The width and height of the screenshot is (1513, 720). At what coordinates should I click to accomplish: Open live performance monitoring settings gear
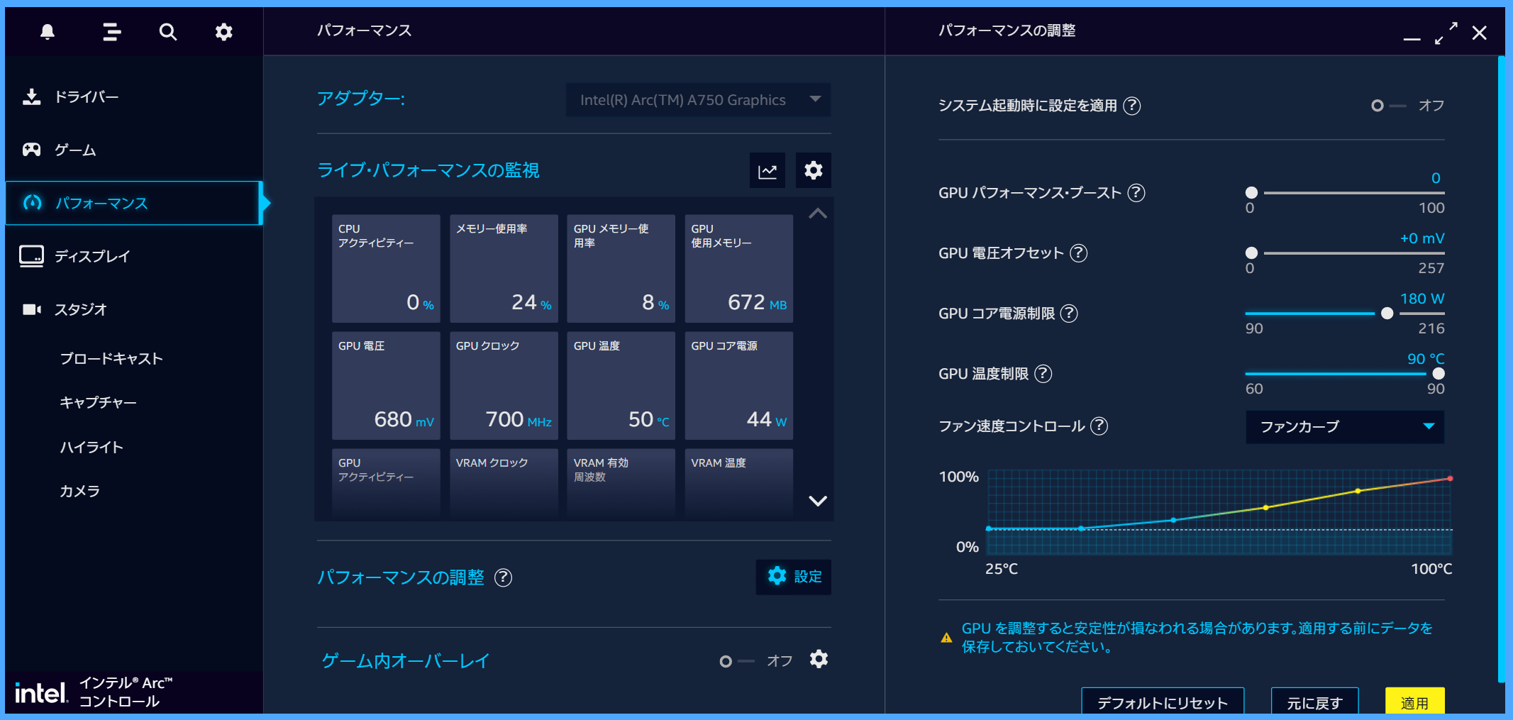coord(814,171)
